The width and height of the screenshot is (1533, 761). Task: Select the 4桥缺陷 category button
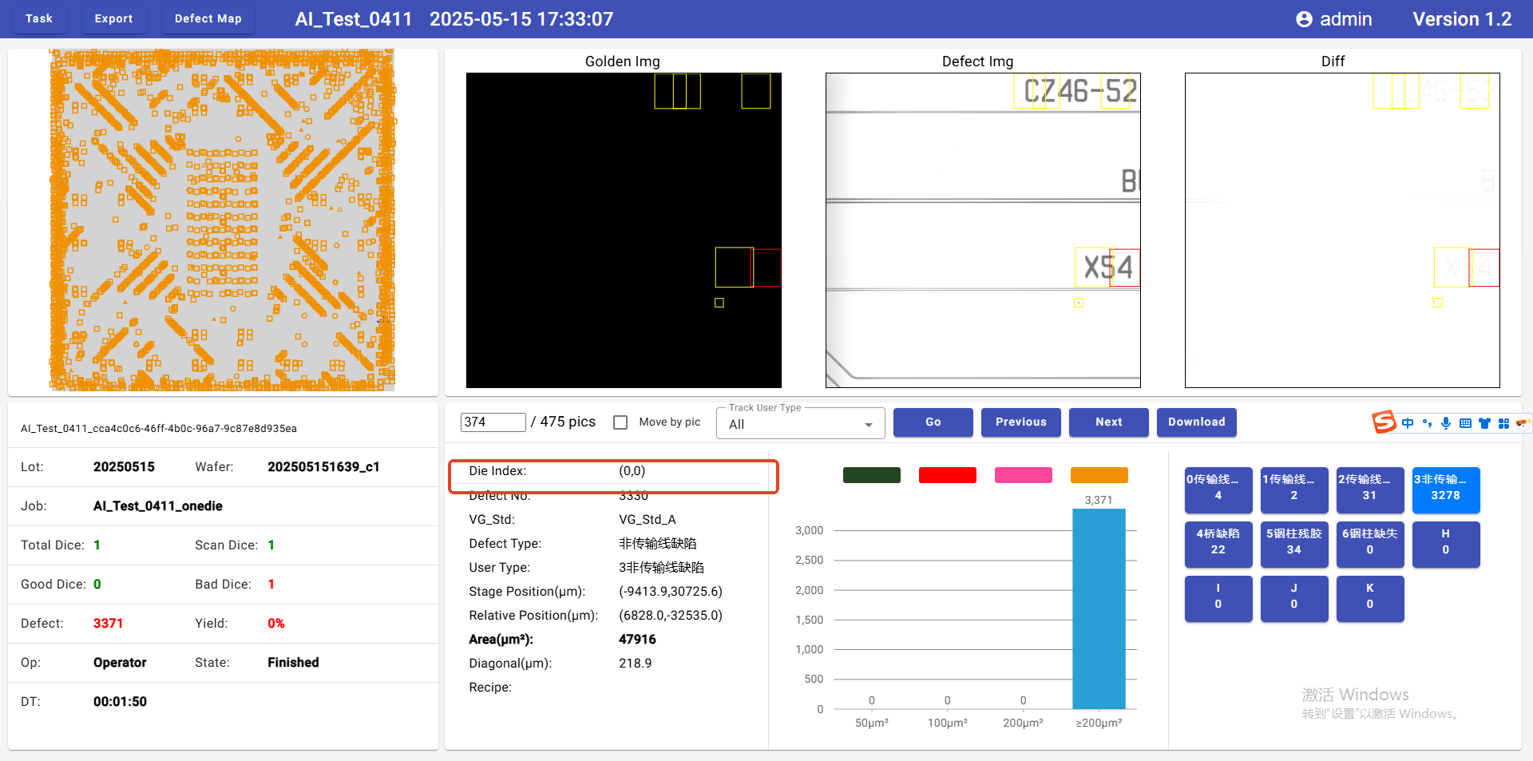(x=1218, y=544)
